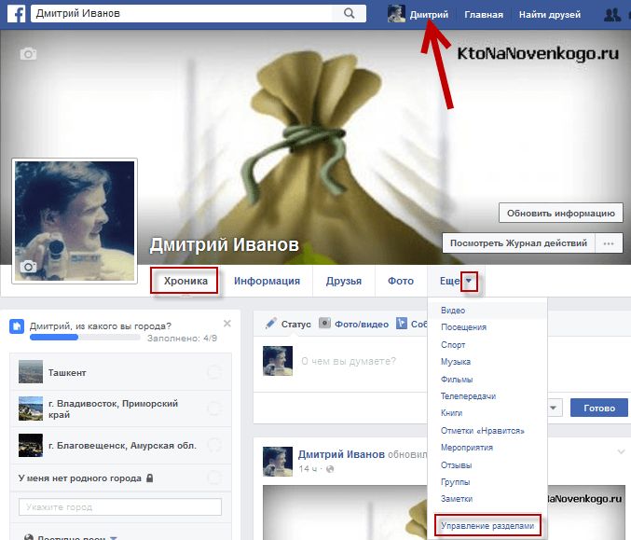This screenshot has width=631, height=540.
Task: Open the Фото tab
Action: pyautogui.click(x=401, y=281)
